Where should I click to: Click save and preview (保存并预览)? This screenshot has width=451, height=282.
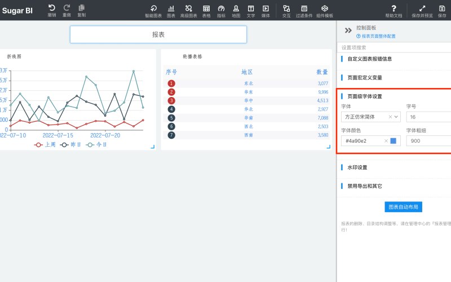coord(422,11)
